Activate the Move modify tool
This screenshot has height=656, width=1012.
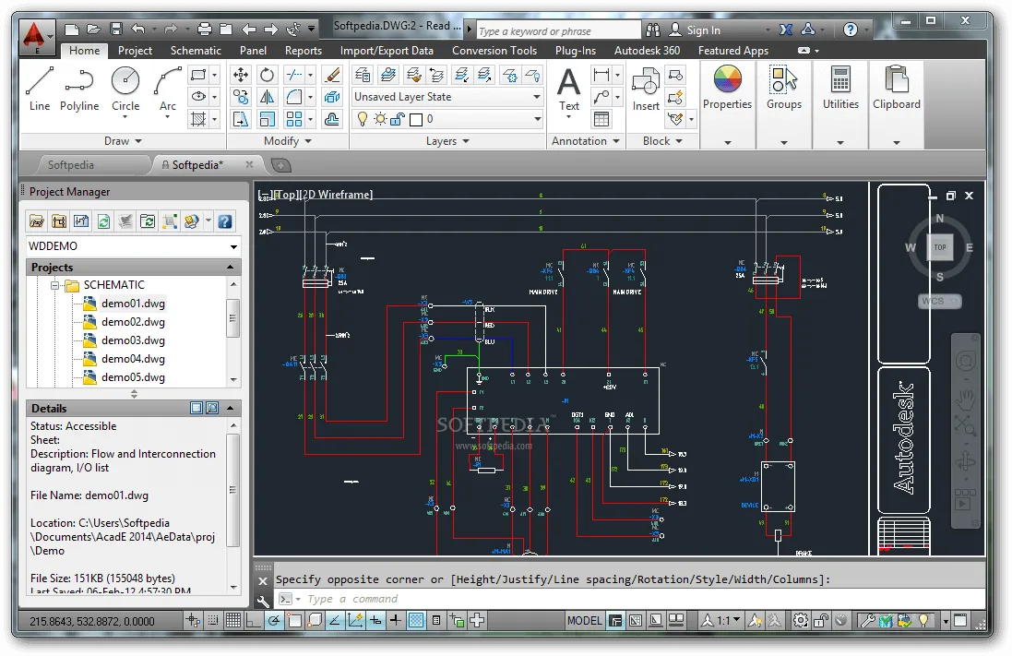241,75
